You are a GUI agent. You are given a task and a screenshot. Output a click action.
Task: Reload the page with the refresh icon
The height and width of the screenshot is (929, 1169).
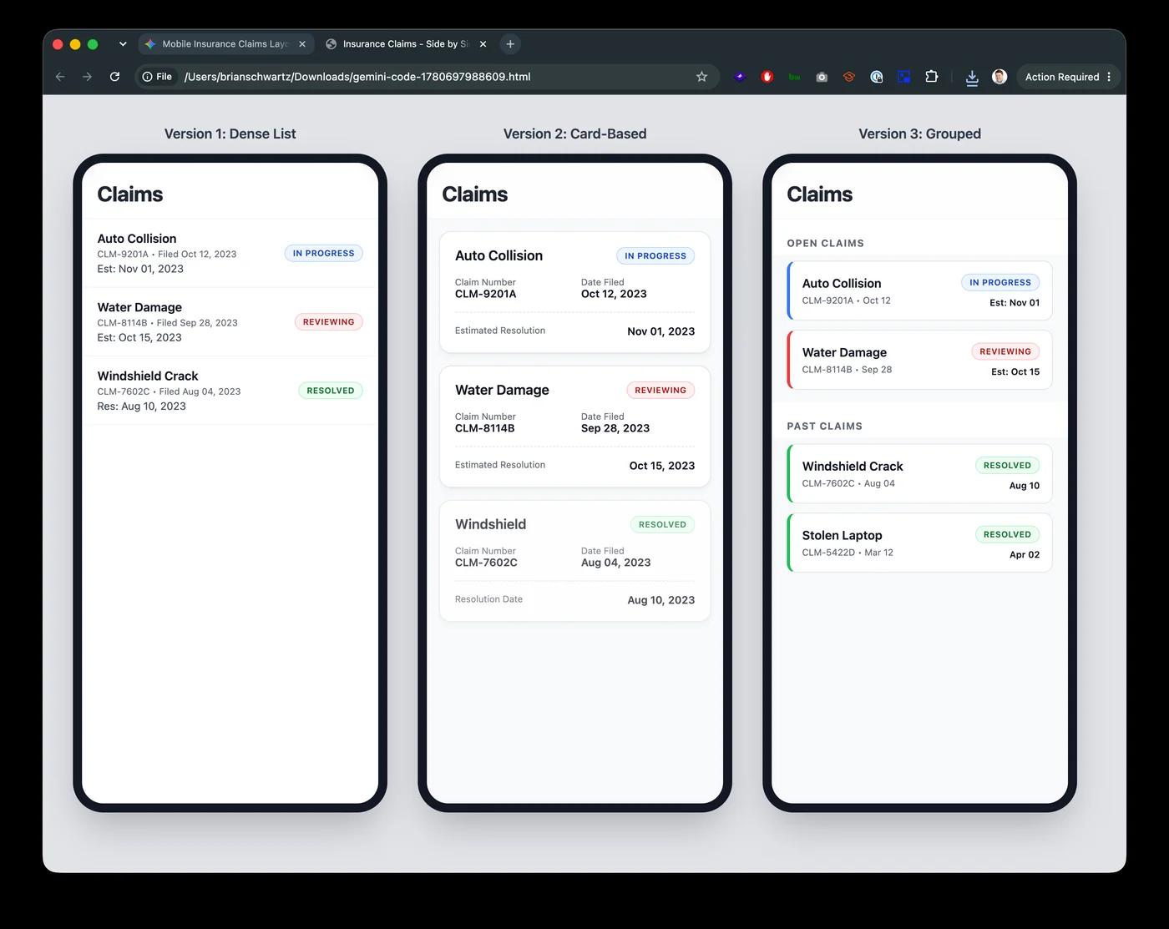[x=114, y=77]
